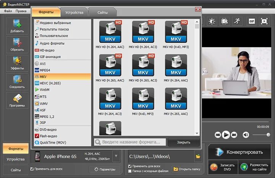The image size is (275, 178).
Task: Select the Соединить join tool
Action: pos(17,81)
